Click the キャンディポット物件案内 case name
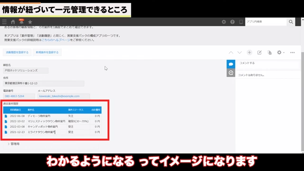Image resolution: width=304 pixels, height=171 pixels. (x=43, y=127)
